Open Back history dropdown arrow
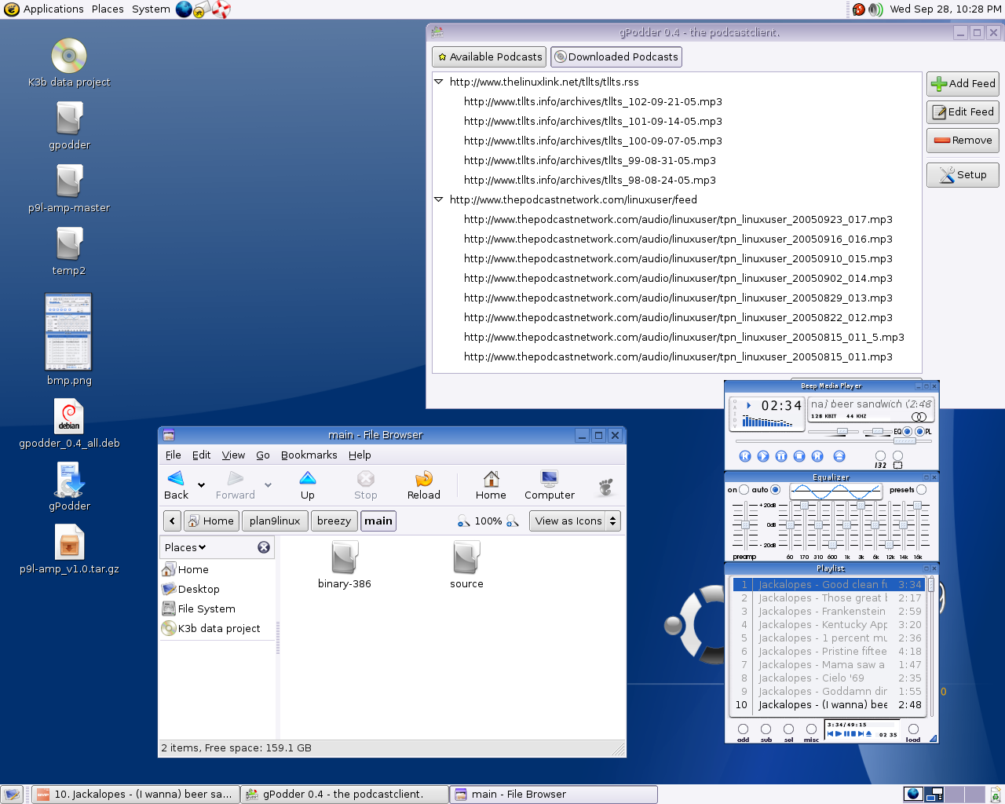The image size is (1005, 804). click(x=201, y=485)
